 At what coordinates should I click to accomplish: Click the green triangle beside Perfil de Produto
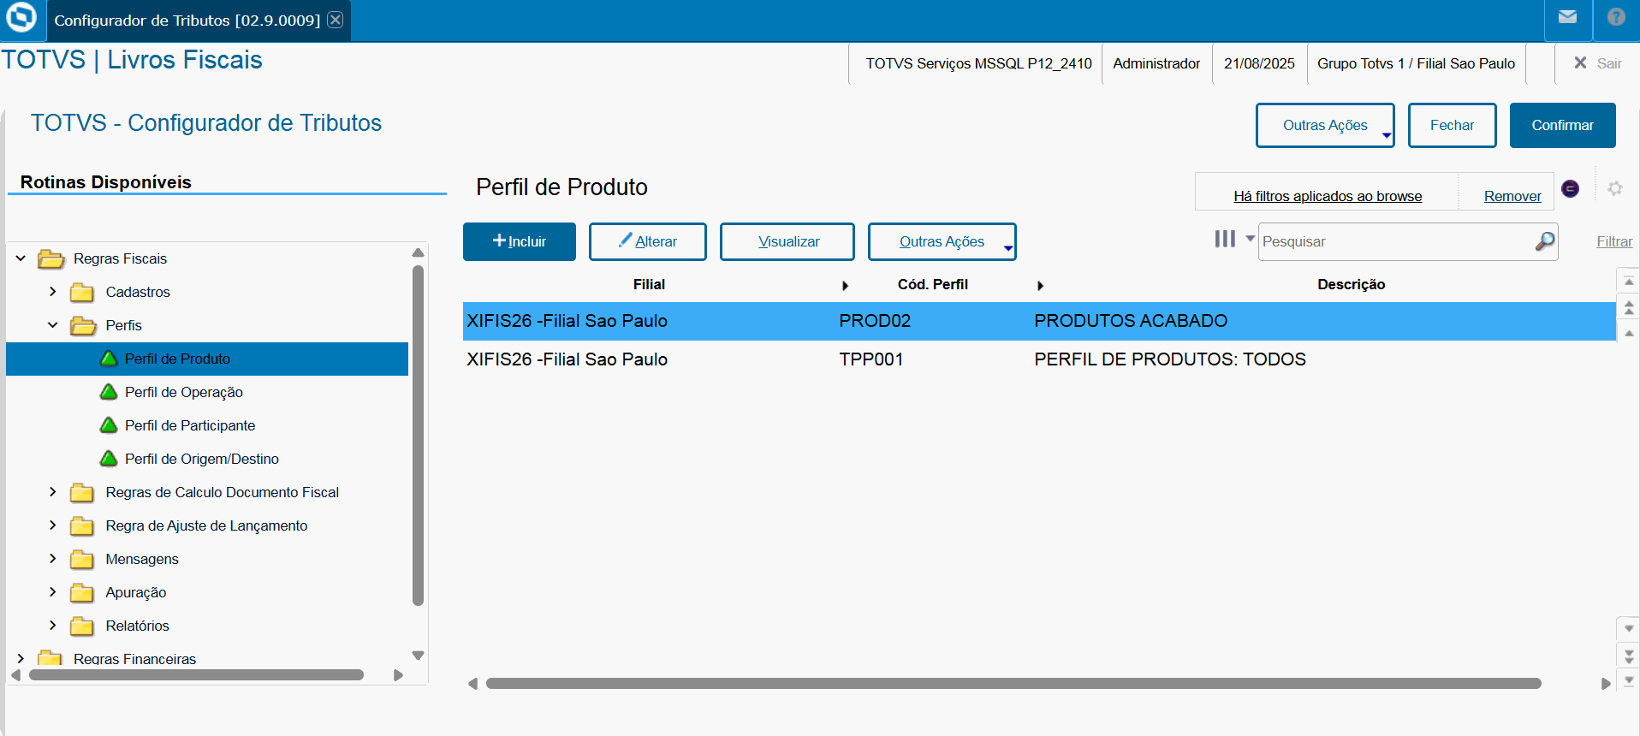[109, 359]
